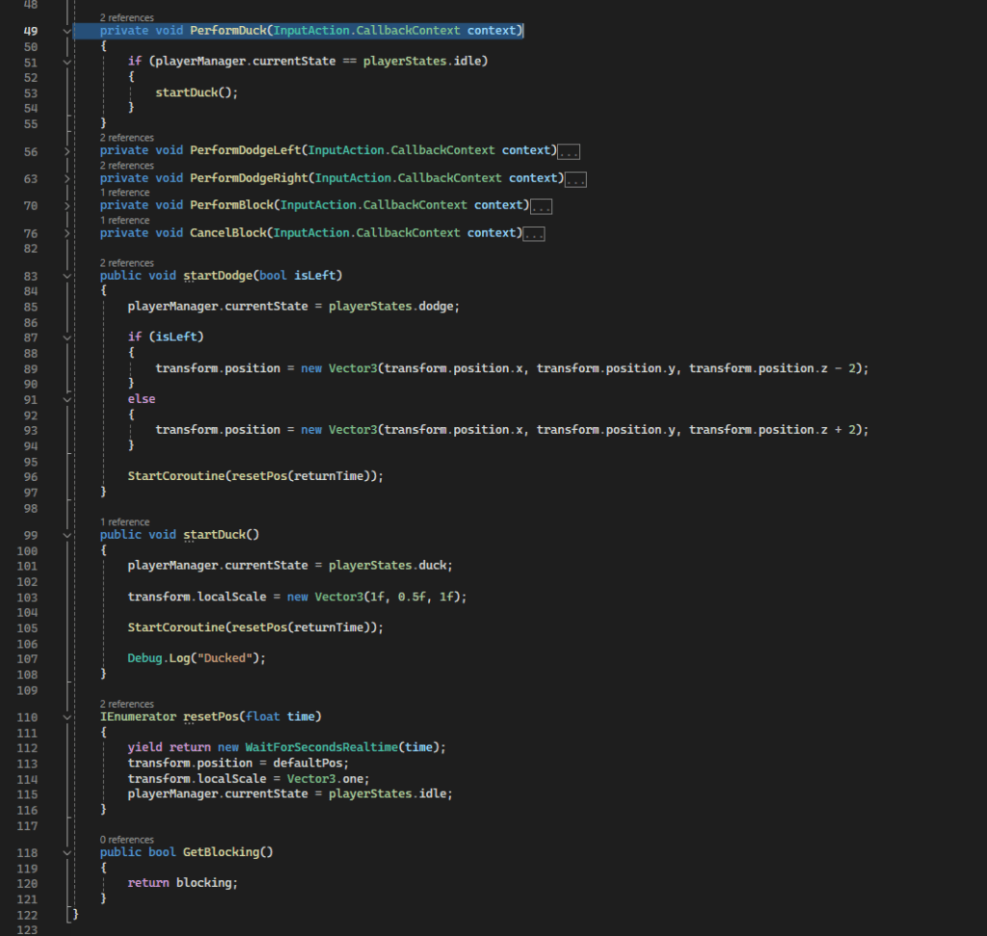Collapse the startDodge method fold chevron
The width and height of the screenshot is (987, 936).
[x=67, y=276]
